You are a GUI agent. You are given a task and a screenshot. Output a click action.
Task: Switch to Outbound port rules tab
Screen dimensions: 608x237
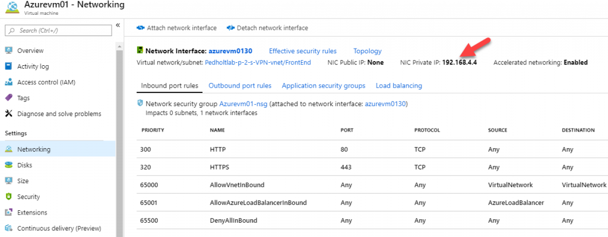(240, 85)
